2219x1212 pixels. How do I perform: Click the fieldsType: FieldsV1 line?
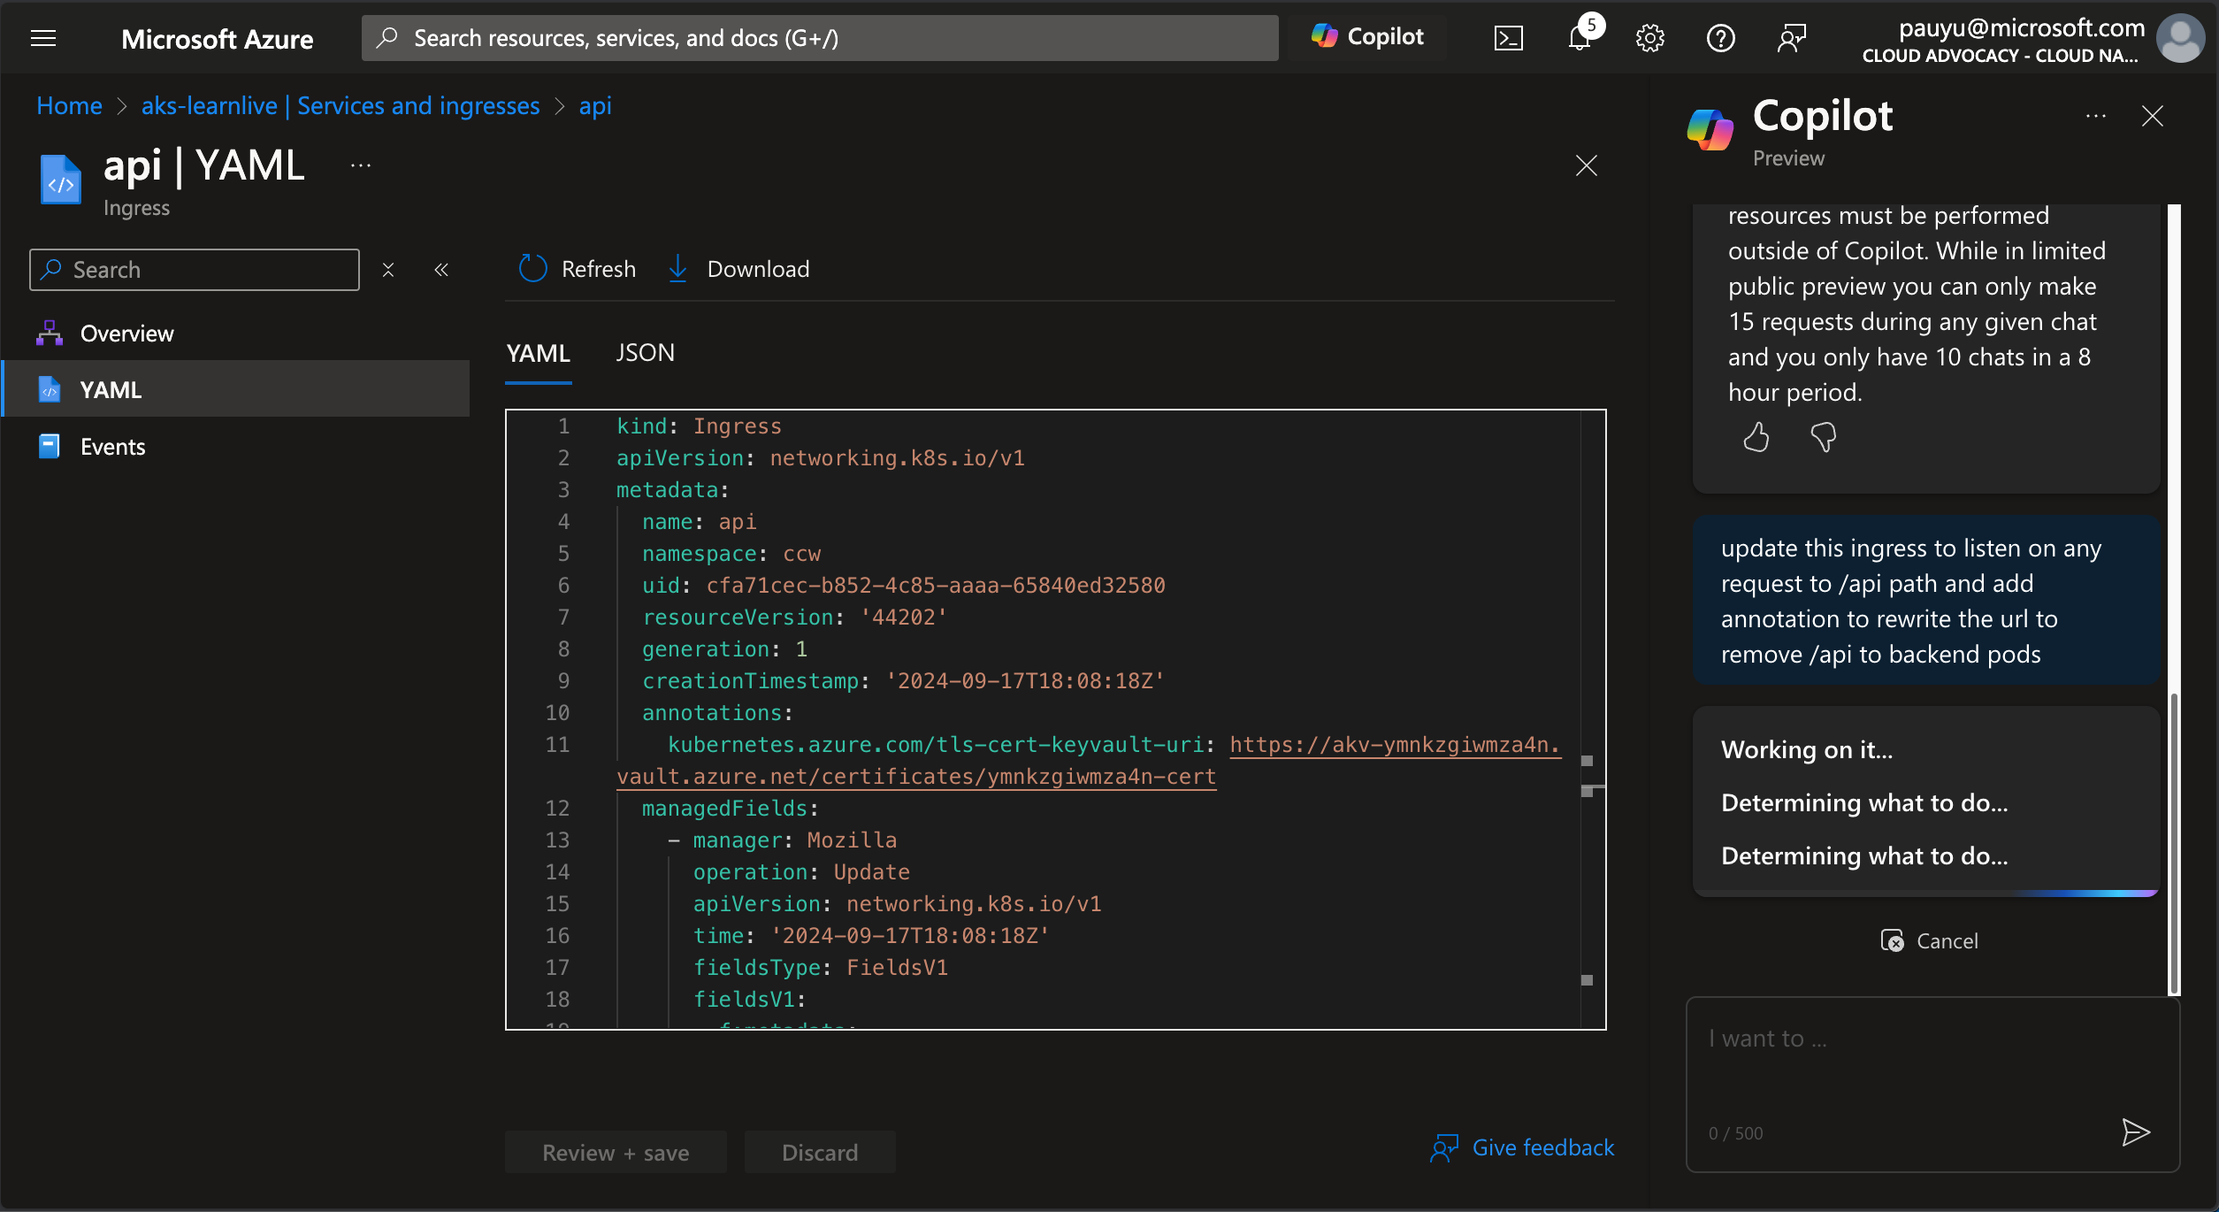820,968
